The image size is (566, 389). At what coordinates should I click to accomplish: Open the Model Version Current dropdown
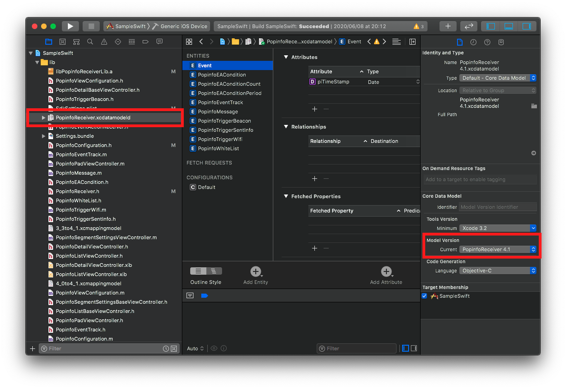pyautogui.click(x=498, y=249)
